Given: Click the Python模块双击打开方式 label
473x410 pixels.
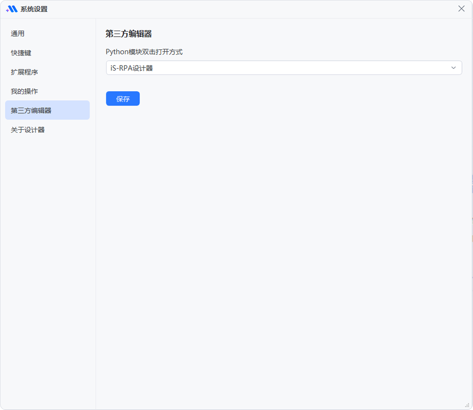Looking at the screenshot, I should [x=144, y=52].
